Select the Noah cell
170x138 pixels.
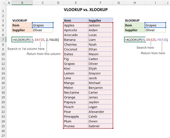[100, 44]
